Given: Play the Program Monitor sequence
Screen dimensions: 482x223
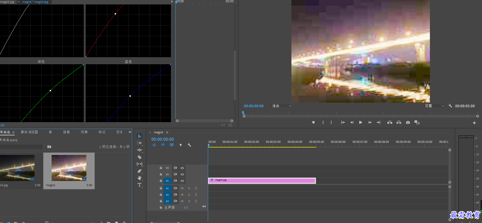Looking at the screenshot, I should (x=361, y=122).
